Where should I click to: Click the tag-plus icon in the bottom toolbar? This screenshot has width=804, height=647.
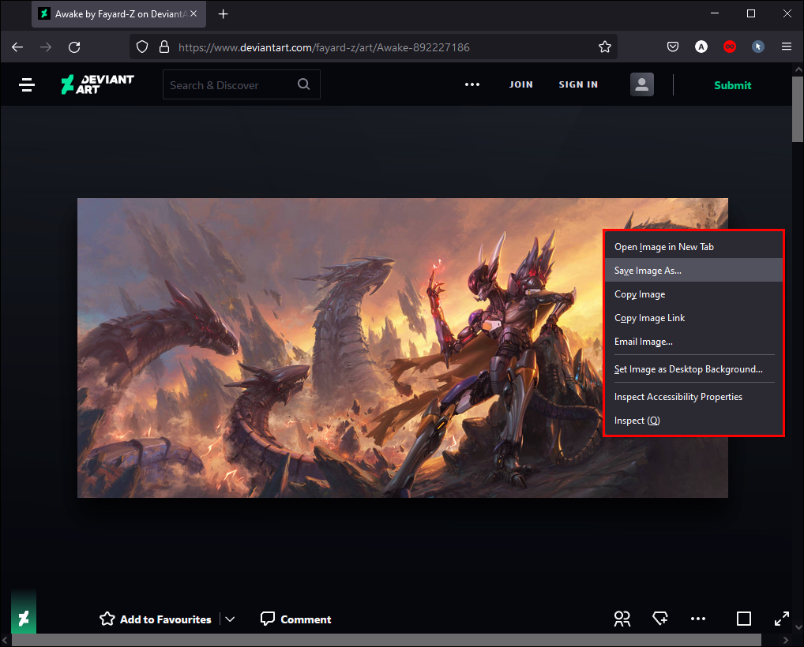point(660,619)
